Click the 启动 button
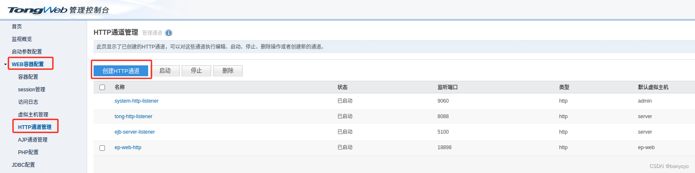This screenshot has height=173, width=695. [x=165, y=71]
